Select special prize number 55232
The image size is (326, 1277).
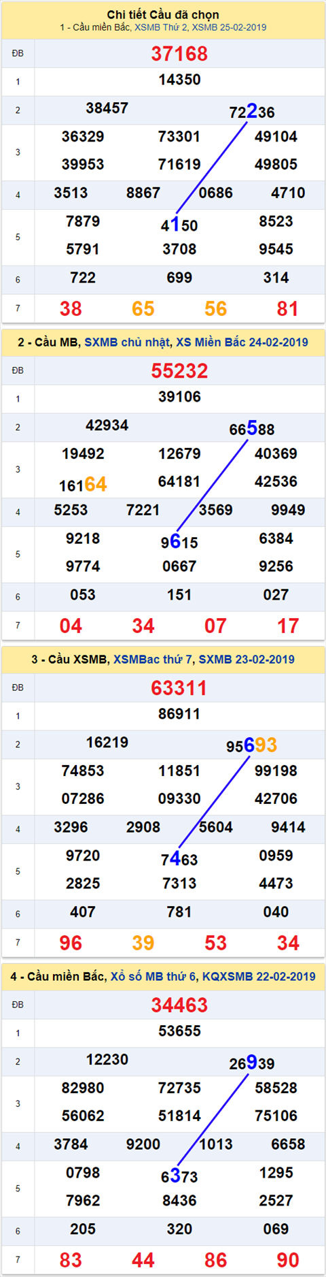pos(179,371)
